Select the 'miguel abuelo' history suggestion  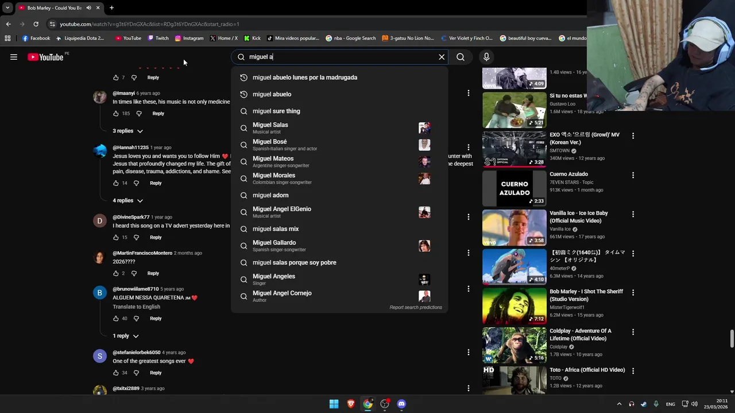click(x=339, y=94)
